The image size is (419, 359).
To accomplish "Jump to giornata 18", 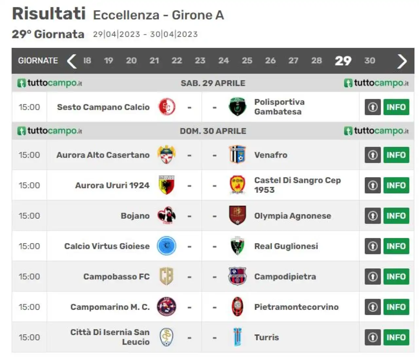I will [x=87, y=61].
